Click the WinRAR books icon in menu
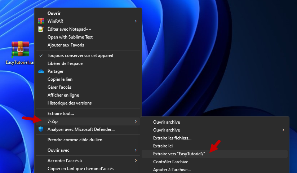 [x=41, y=21]
